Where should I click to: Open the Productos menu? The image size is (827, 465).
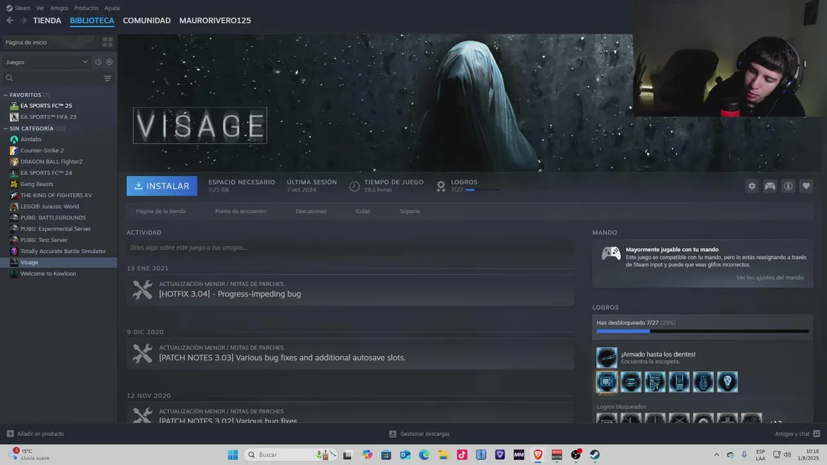coord(87,8)
